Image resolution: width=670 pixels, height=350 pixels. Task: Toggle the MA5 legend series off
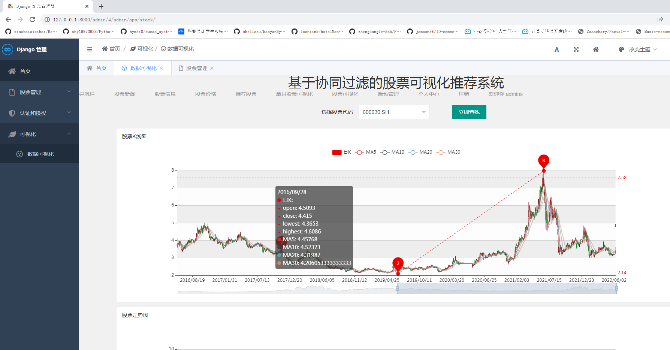pos(366,152)
